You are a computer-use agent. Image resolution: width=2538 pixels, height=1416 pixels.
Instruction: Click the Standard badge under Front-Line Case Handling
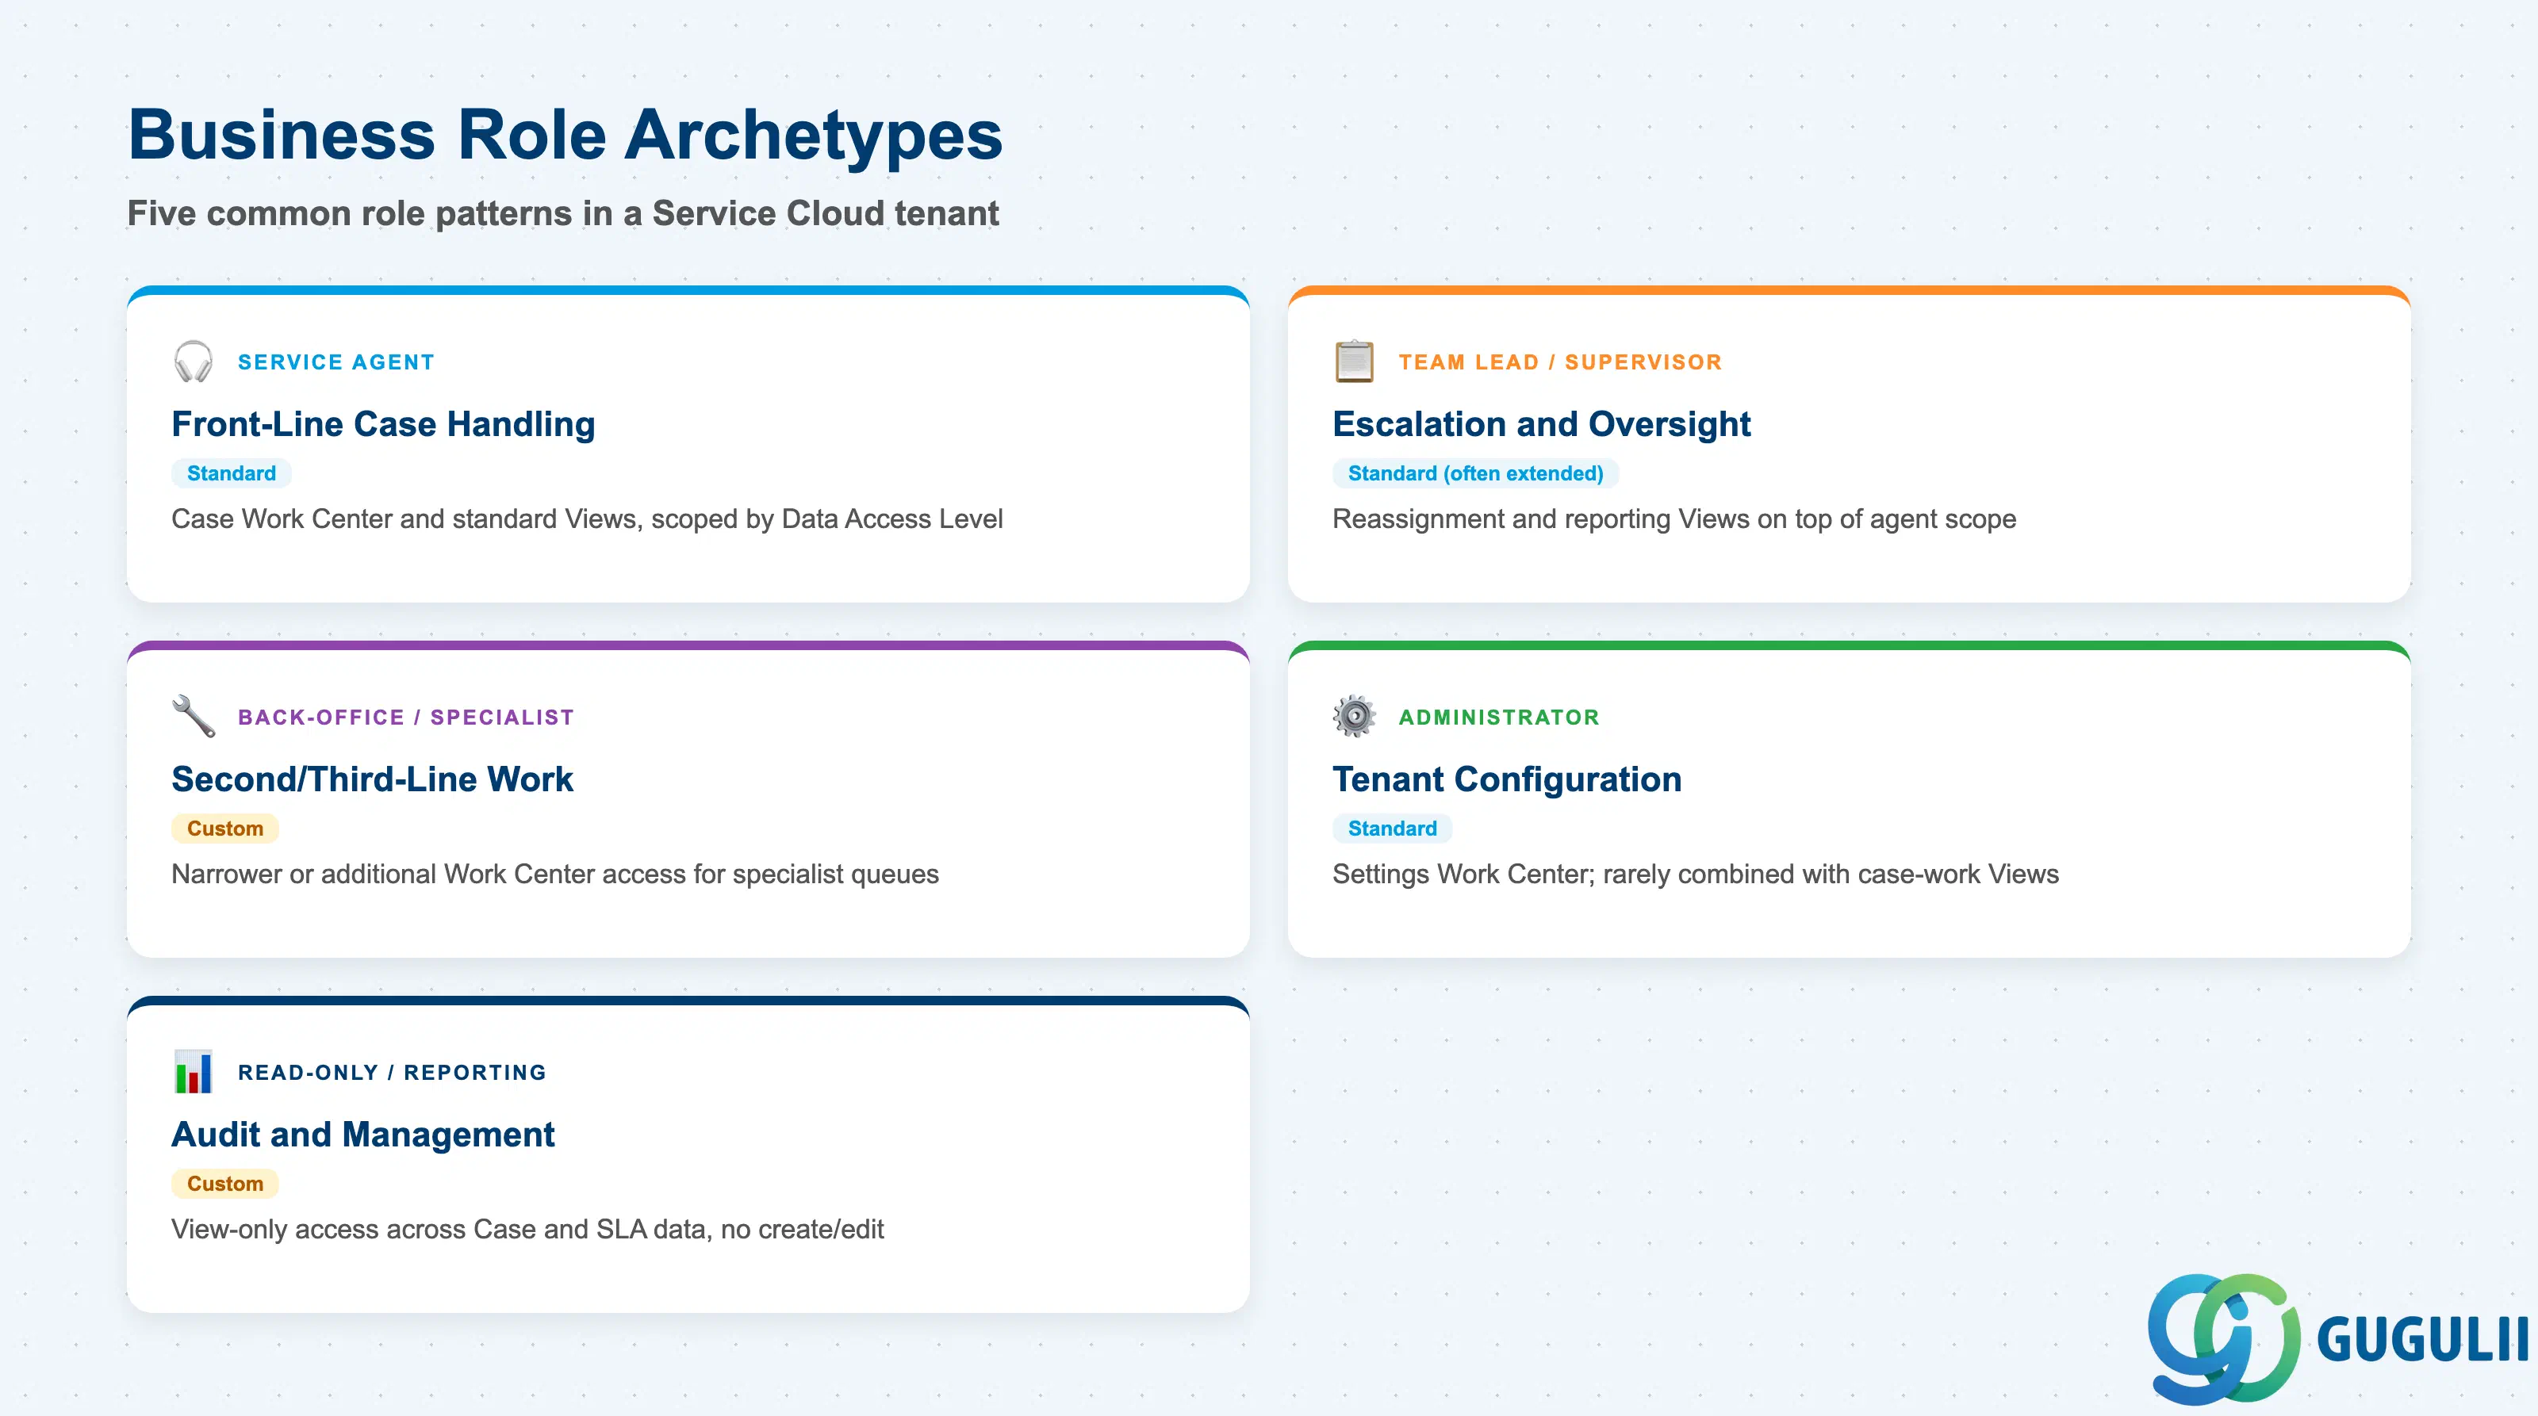coord(232,473)
